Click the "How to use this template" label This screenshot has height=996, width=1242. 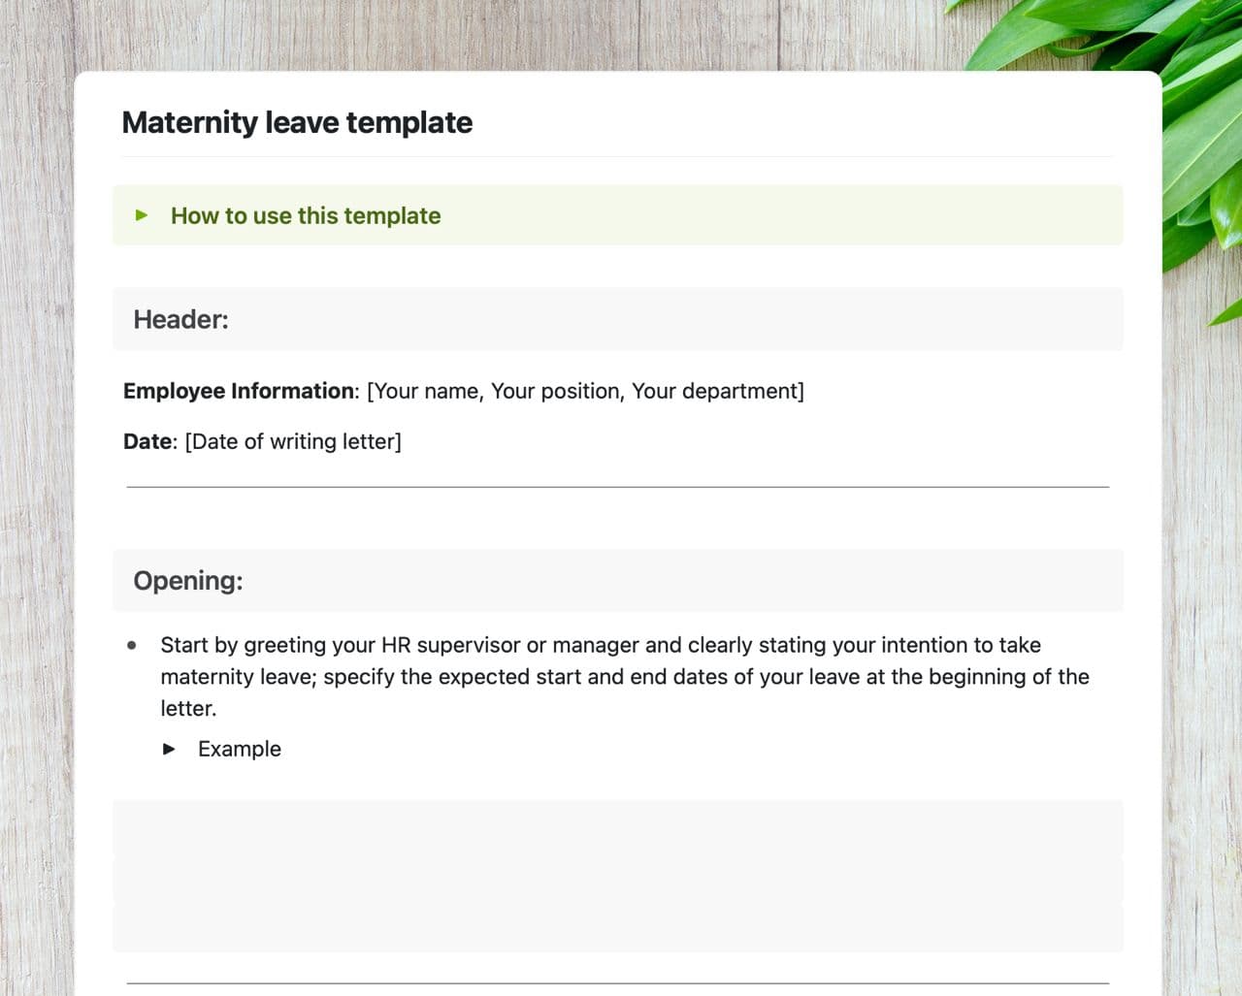[x=305, y=215]
